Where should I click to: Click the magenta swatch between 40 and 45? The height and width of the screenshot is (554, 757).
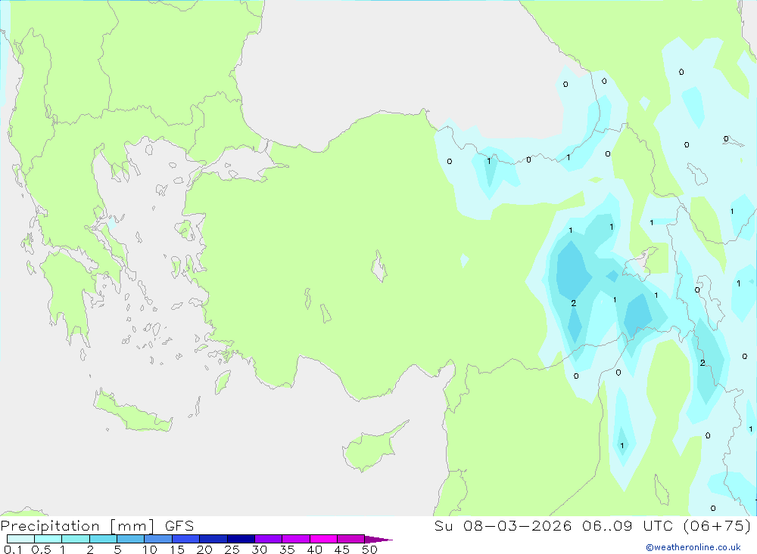(323, 539)
